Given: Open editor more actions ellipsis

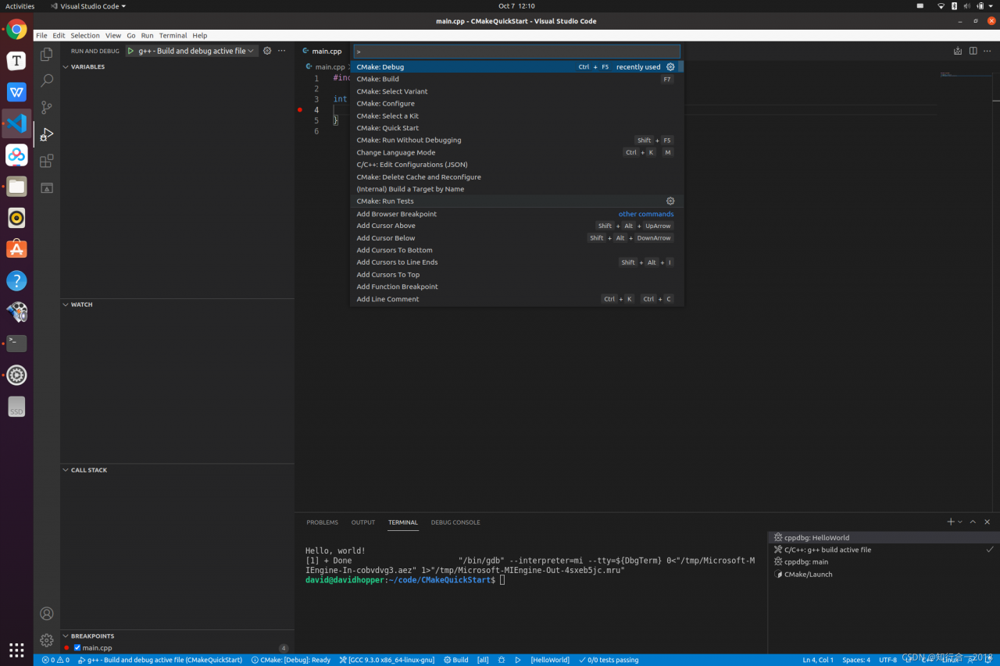Looking at the screenshot, I should (988, 51).
